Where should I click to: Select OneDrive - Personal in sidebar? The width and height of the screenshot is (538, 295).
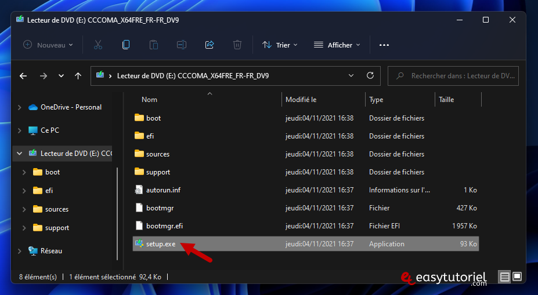[71, 107]
